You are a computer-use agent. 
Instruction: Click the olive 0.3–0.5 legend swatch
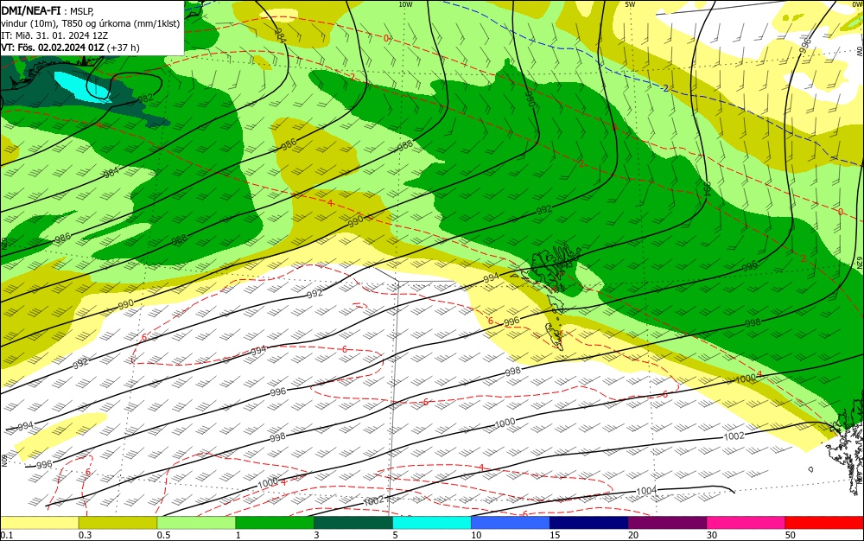[118, 523]
